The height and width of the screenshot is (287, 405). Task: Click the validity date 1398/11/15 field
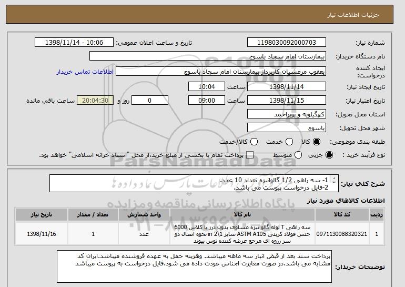point(287,101)
